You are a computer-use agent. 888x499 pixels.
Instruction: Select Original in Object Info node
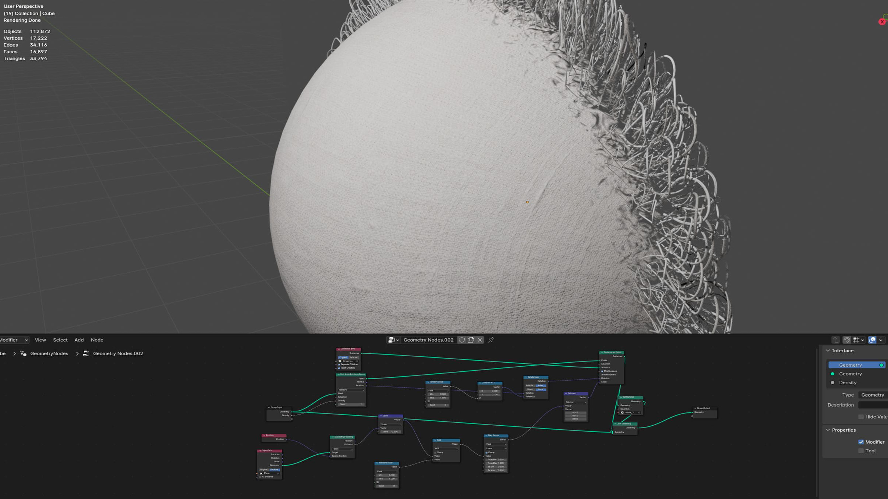(x=264, y=470)
